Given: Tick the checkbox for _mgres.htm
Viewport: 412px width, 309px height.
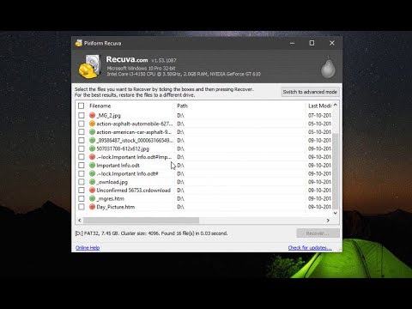Looking at the screenshot, I should tap(82, 198).
